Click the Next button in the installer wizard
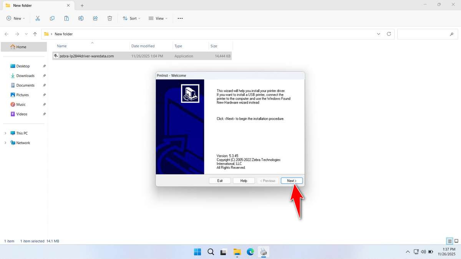This screenshot has width=461, height=259. pos(291,180)
